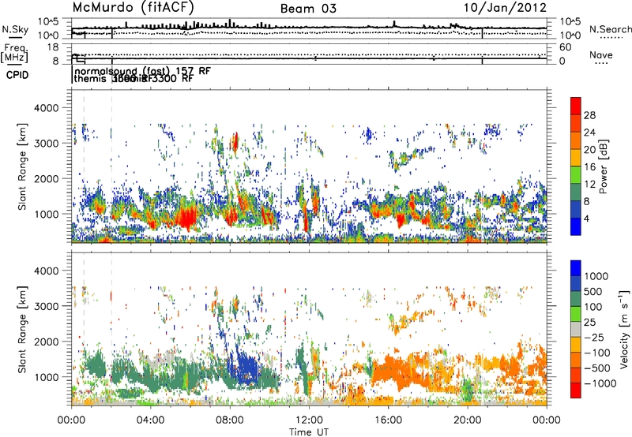Click velocity panel 'Slant Range [km]' axis label
Viewport: 632px width, 437px height.
[23, 329]
